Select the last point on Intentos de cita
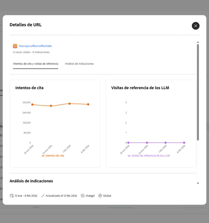Image resolution: width=209 pixels, height=223 pixels. (x=88, y=104)
